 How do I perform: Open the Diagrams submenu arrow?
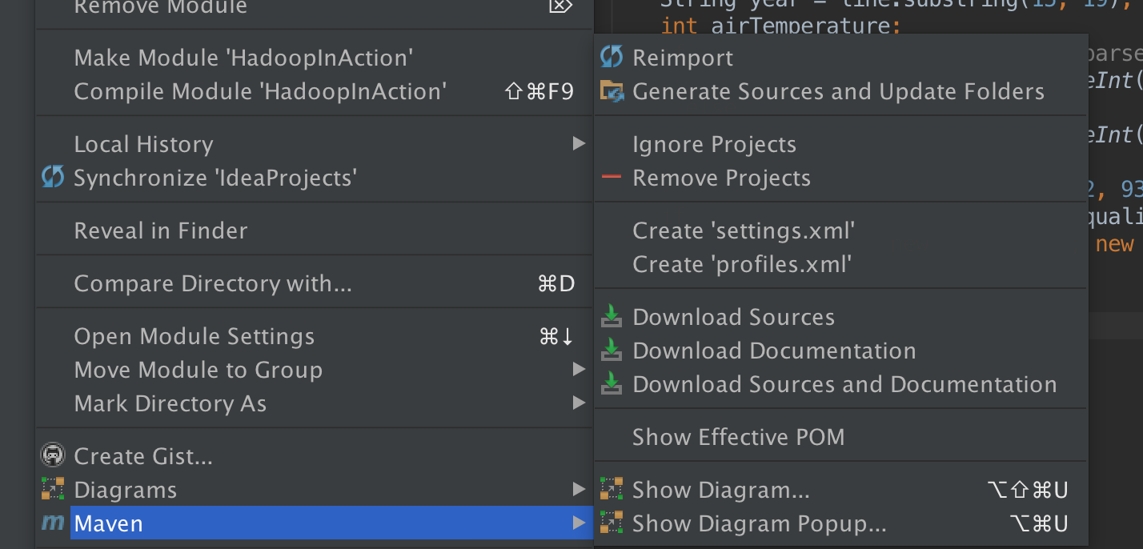(x=579, y=489)
